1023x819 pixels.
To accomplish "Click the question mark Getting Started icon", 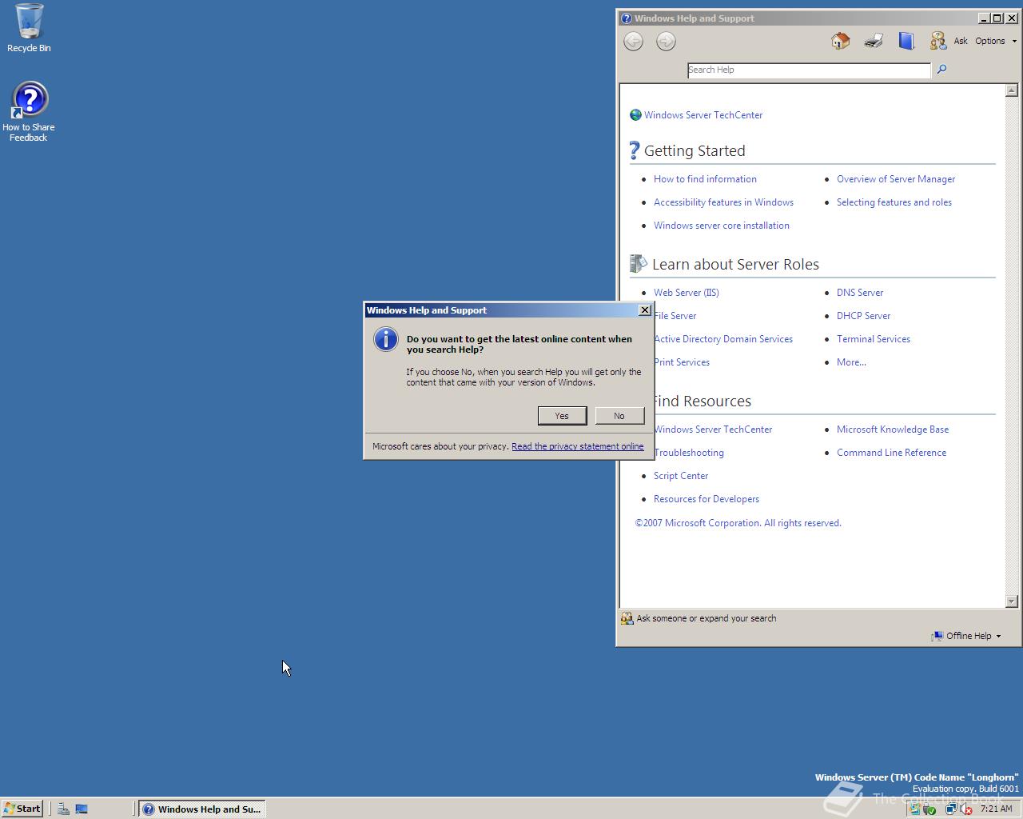I will (x=635, y=150).
